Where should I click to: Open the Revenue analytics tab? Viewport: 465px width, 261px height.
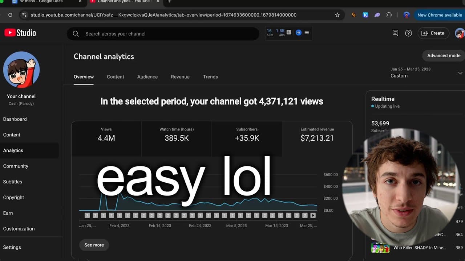[180, 77]
